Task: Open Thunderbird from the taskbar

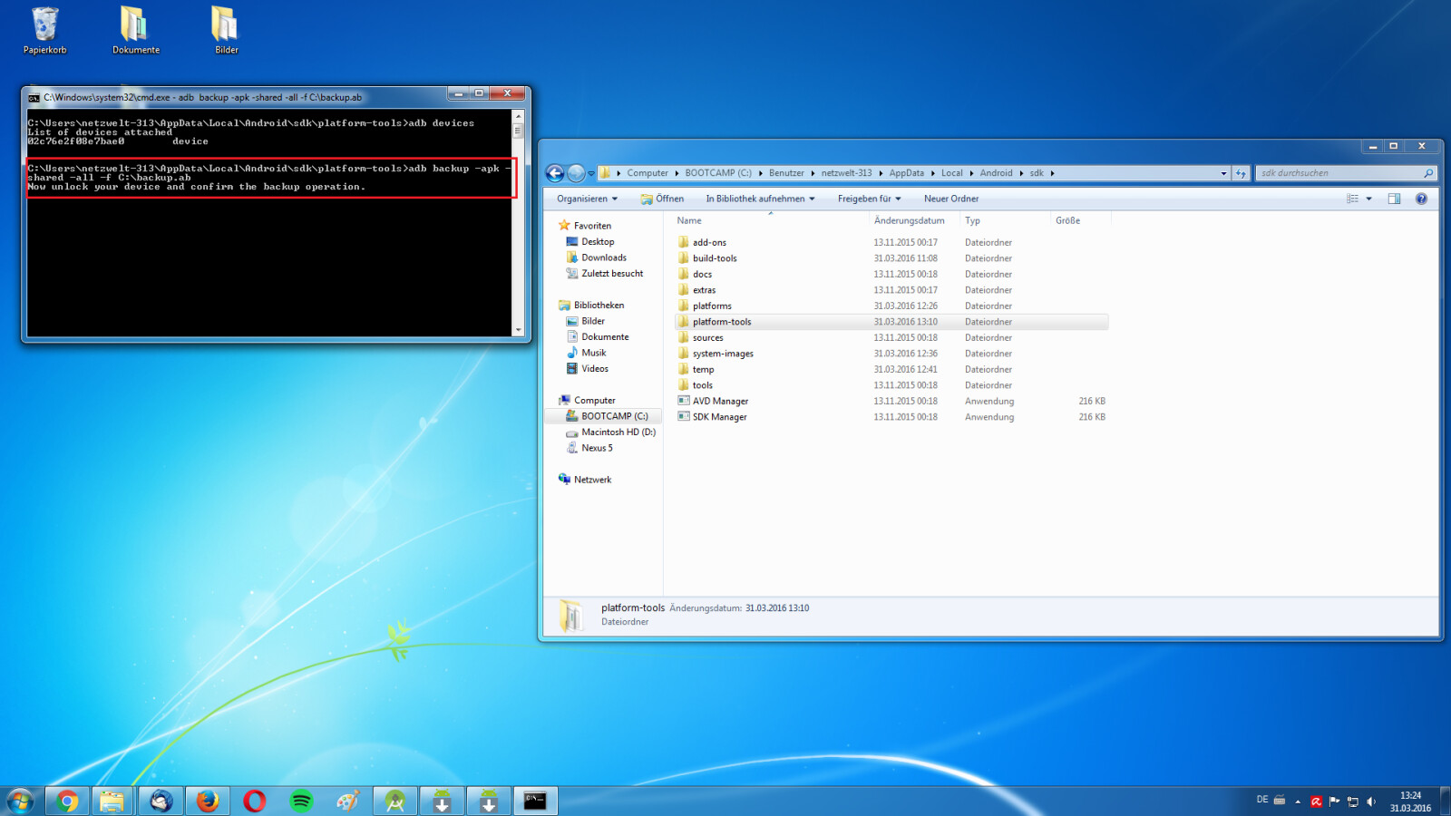Action: [x=161, y=801]
